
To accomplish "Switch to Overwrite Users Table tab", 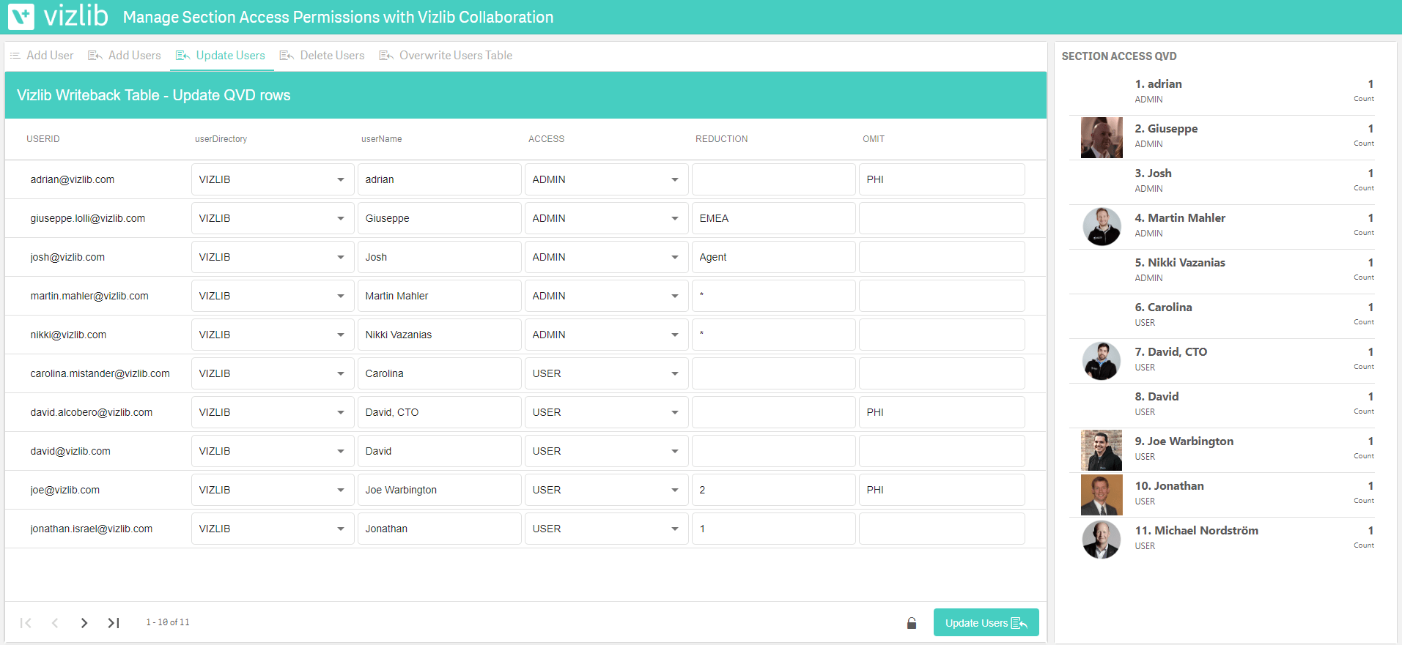I will click(446, 56).
